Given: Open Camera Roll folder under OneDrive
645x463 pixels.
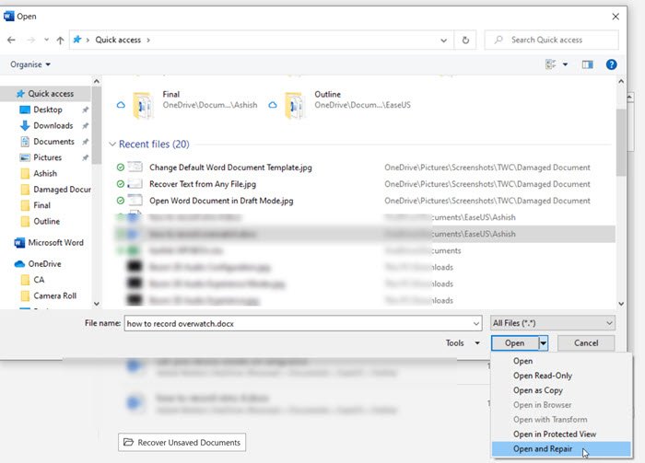Looking at the screenshot, I should (x=54, y=295).
